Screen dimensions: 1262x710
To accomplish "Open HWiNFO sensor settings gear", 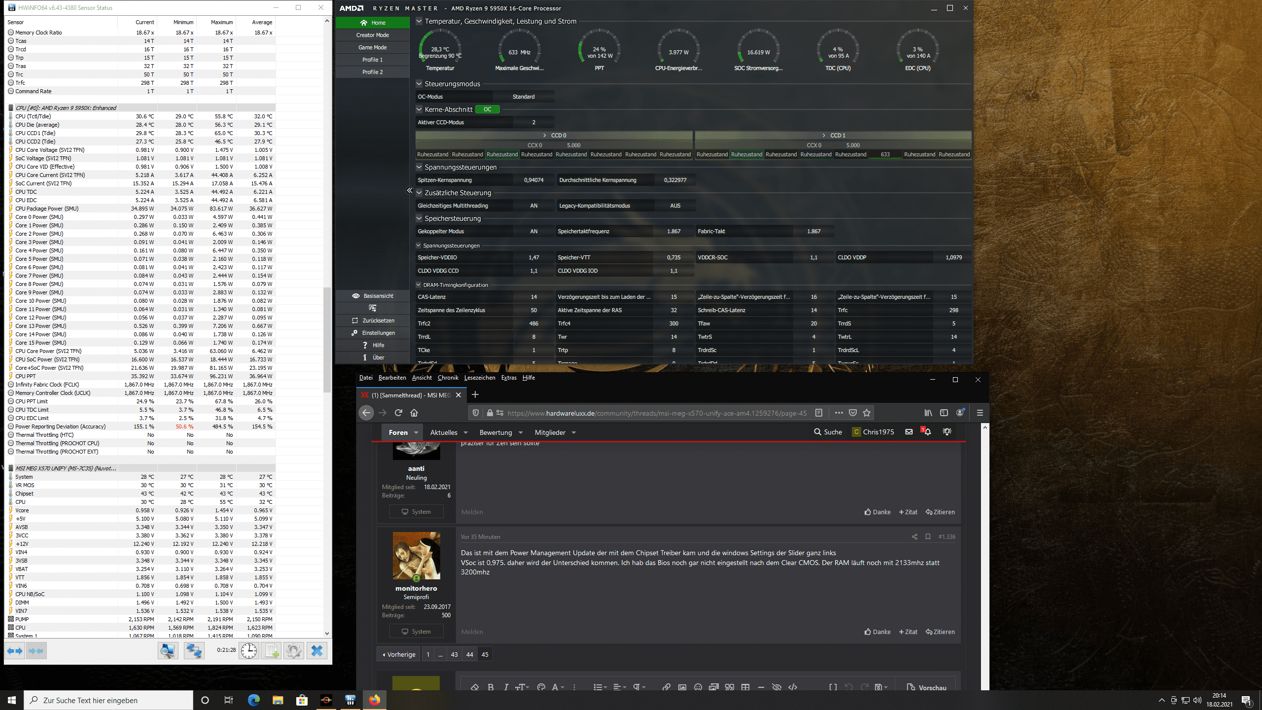I will pyautogui.click(x=294, y=651).
